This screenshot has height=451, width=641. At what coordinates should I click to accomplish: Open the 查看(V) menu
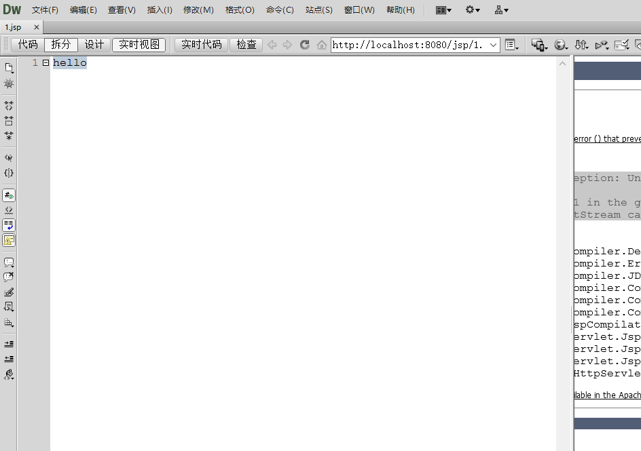pyautogui.click(x=122, y=10)
